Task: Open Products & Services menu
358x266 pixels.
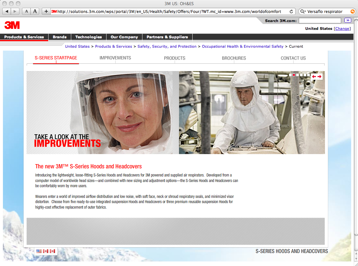Action: click(x=24, y=37)
